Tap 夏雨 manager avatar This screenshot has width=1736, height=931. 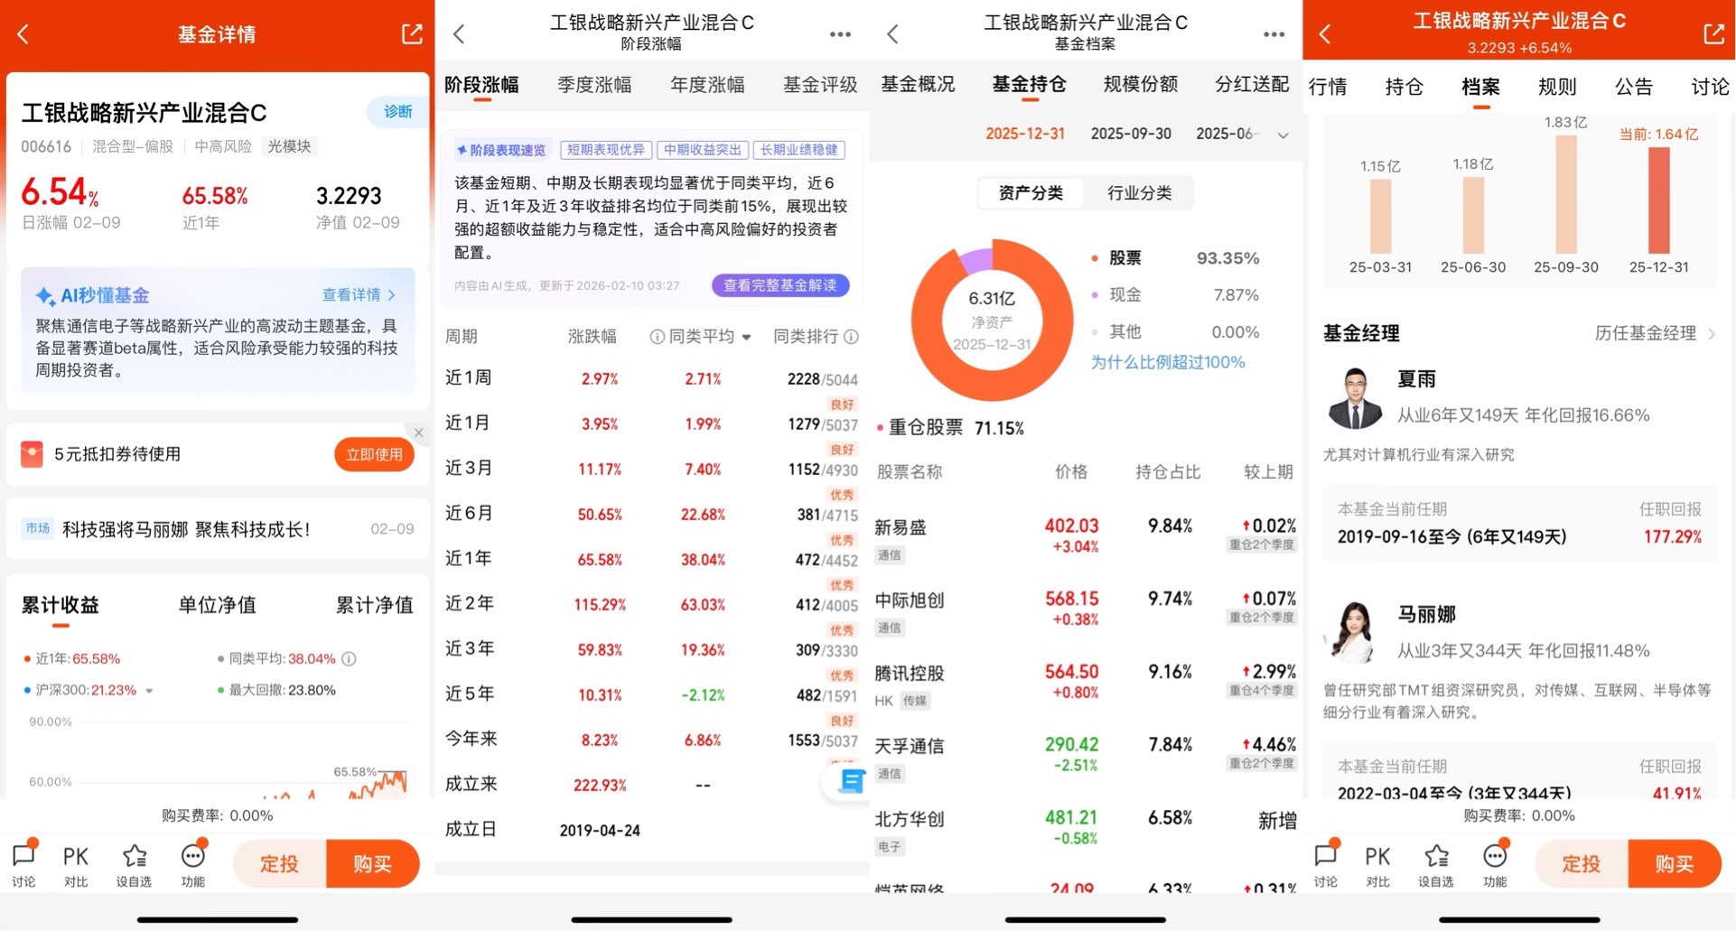pyautogui.click(x=1355, y=397)
